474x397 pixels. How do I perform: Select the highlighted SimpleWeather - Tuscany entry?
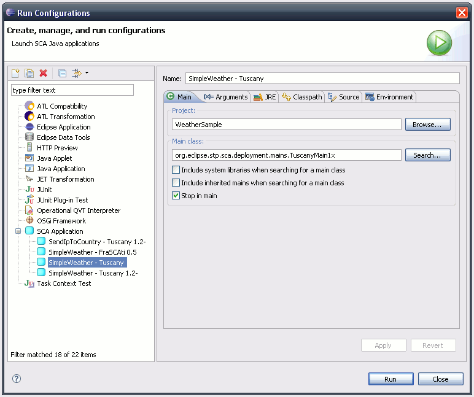87,262
